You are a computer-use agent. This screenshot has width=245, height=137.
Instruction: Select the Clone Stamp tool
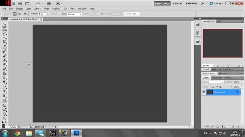pos(4,60)
